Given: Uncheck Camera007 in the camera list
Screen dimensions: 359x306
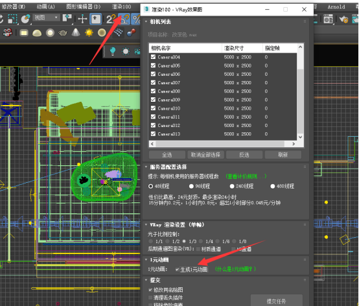Looking at the screenshot, I should click(153, 82).
